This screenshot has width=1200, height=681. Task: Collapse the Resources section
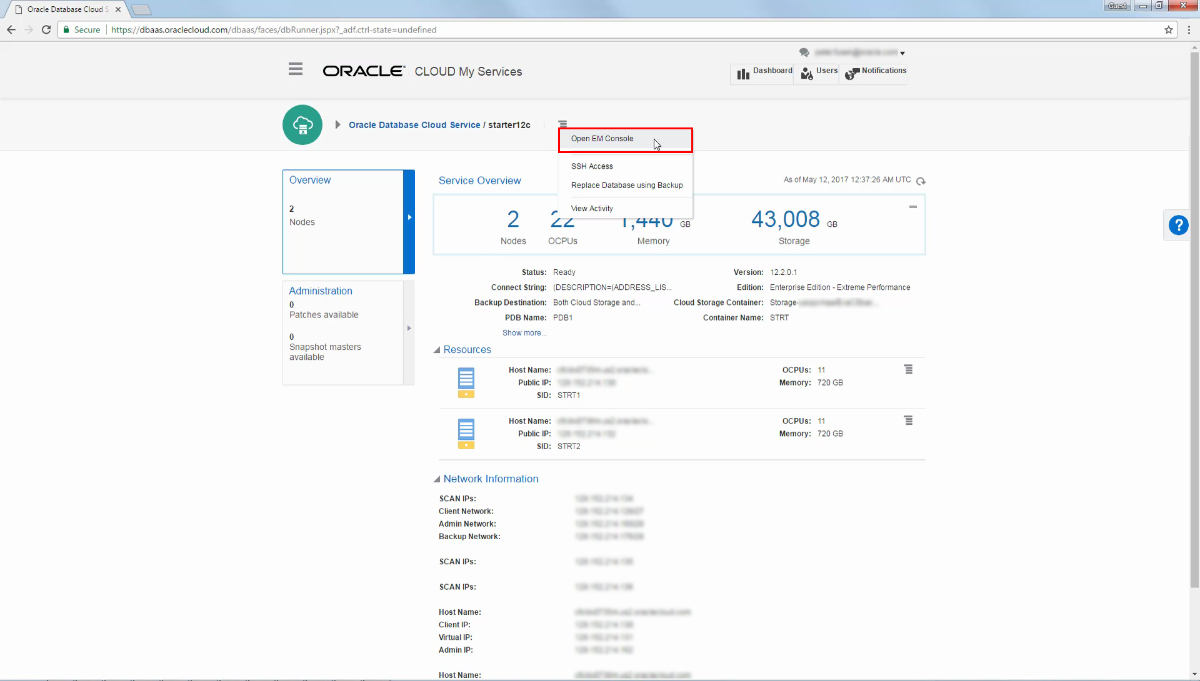click(437, 350)
